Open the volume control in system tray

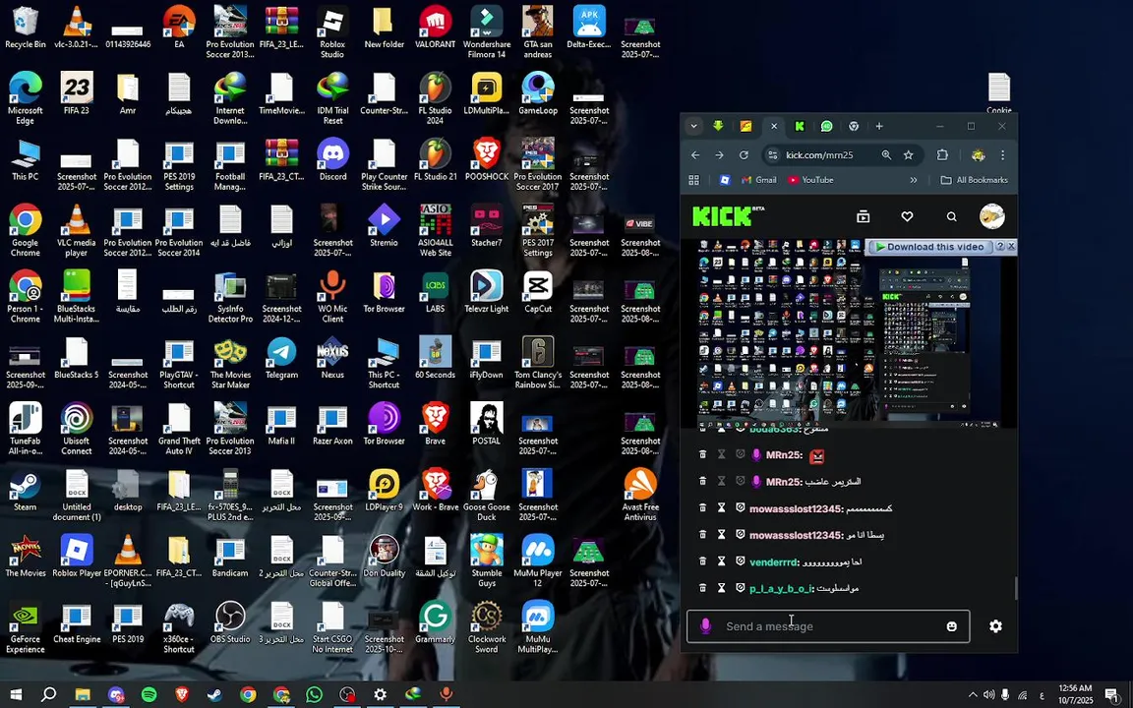pyautogui.click(x=988, y=695)
